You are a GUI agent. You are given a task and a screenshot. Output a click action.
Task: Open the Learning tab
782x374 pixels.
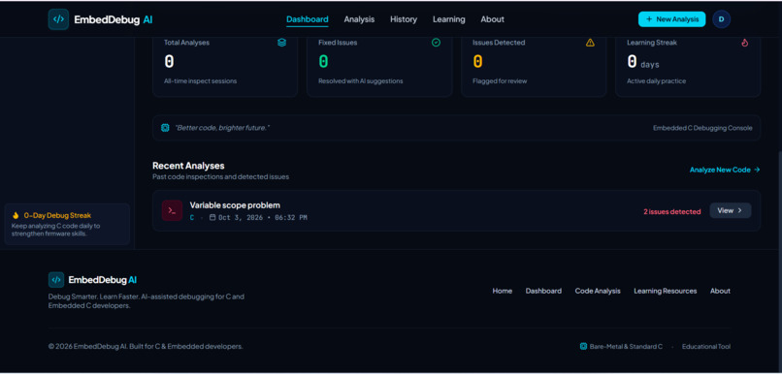[449, 19]
